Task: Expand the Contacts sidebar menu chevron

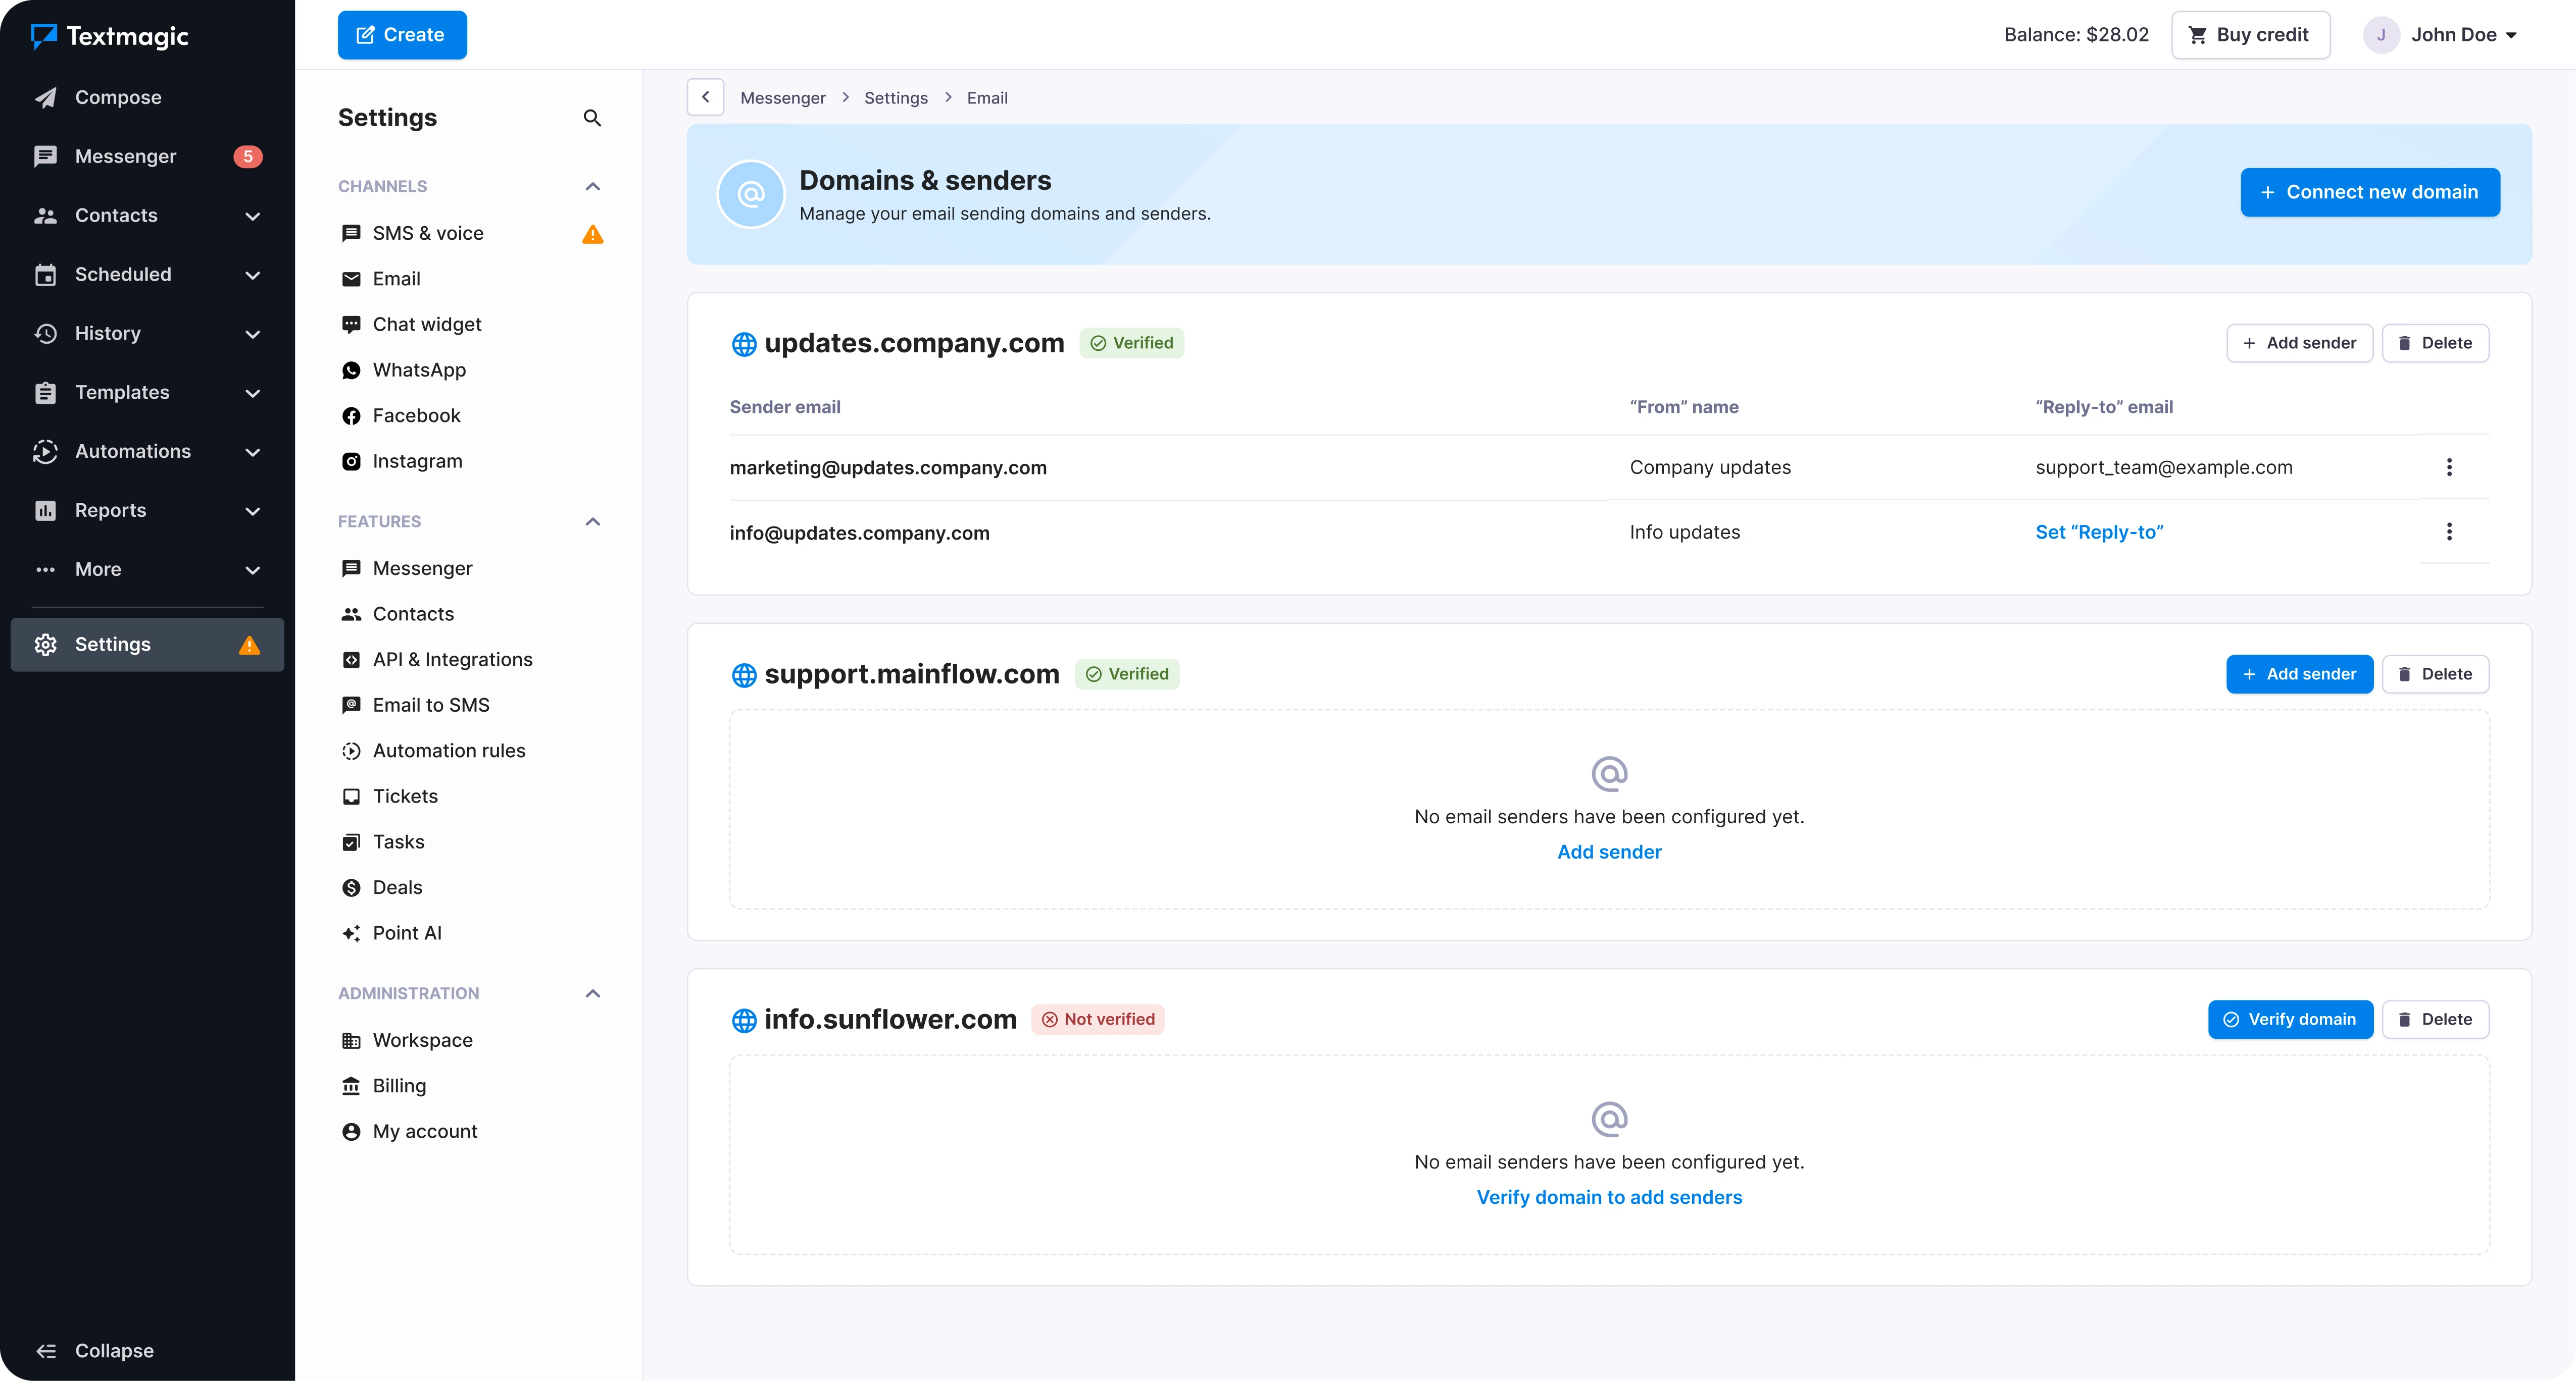Action: [253, 216]
